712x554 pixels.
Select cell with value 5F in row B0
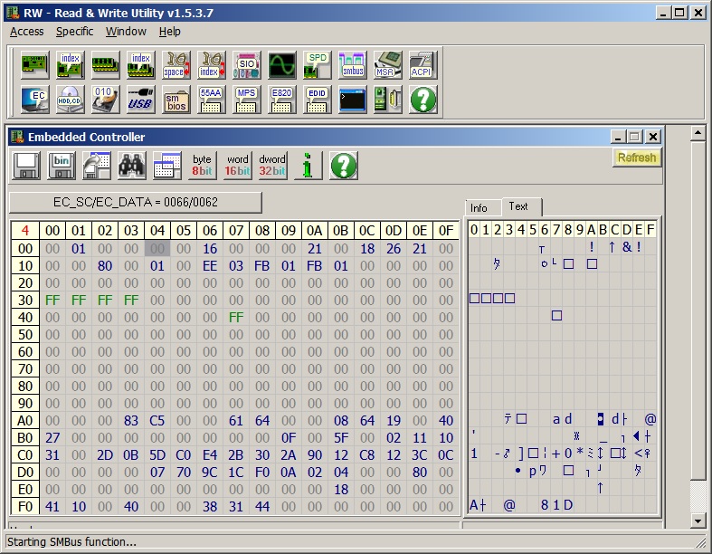point(341,437)
